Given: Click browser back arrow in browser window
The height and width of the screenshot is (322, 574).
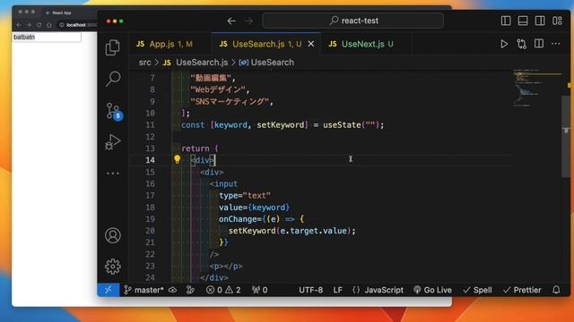Looking at the screenshot, I should coord(19,25).
